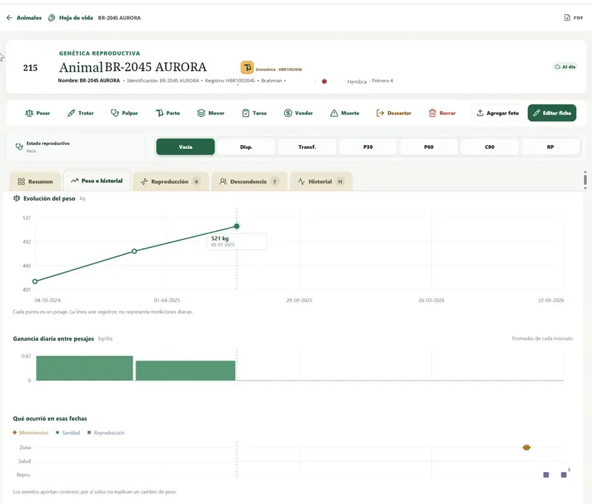
Task: Switch to the Peso e historial tab
Action: pyautogui.click(x=97, y=181)
